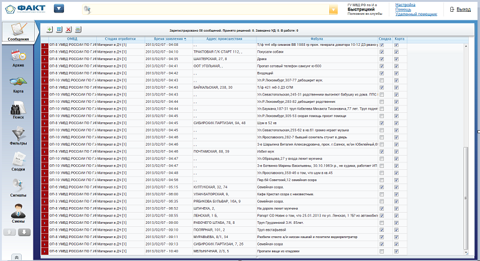Screen dimensions: 480x261
Task: Open the Фильтры funnel icon
Action: (17, 138)
